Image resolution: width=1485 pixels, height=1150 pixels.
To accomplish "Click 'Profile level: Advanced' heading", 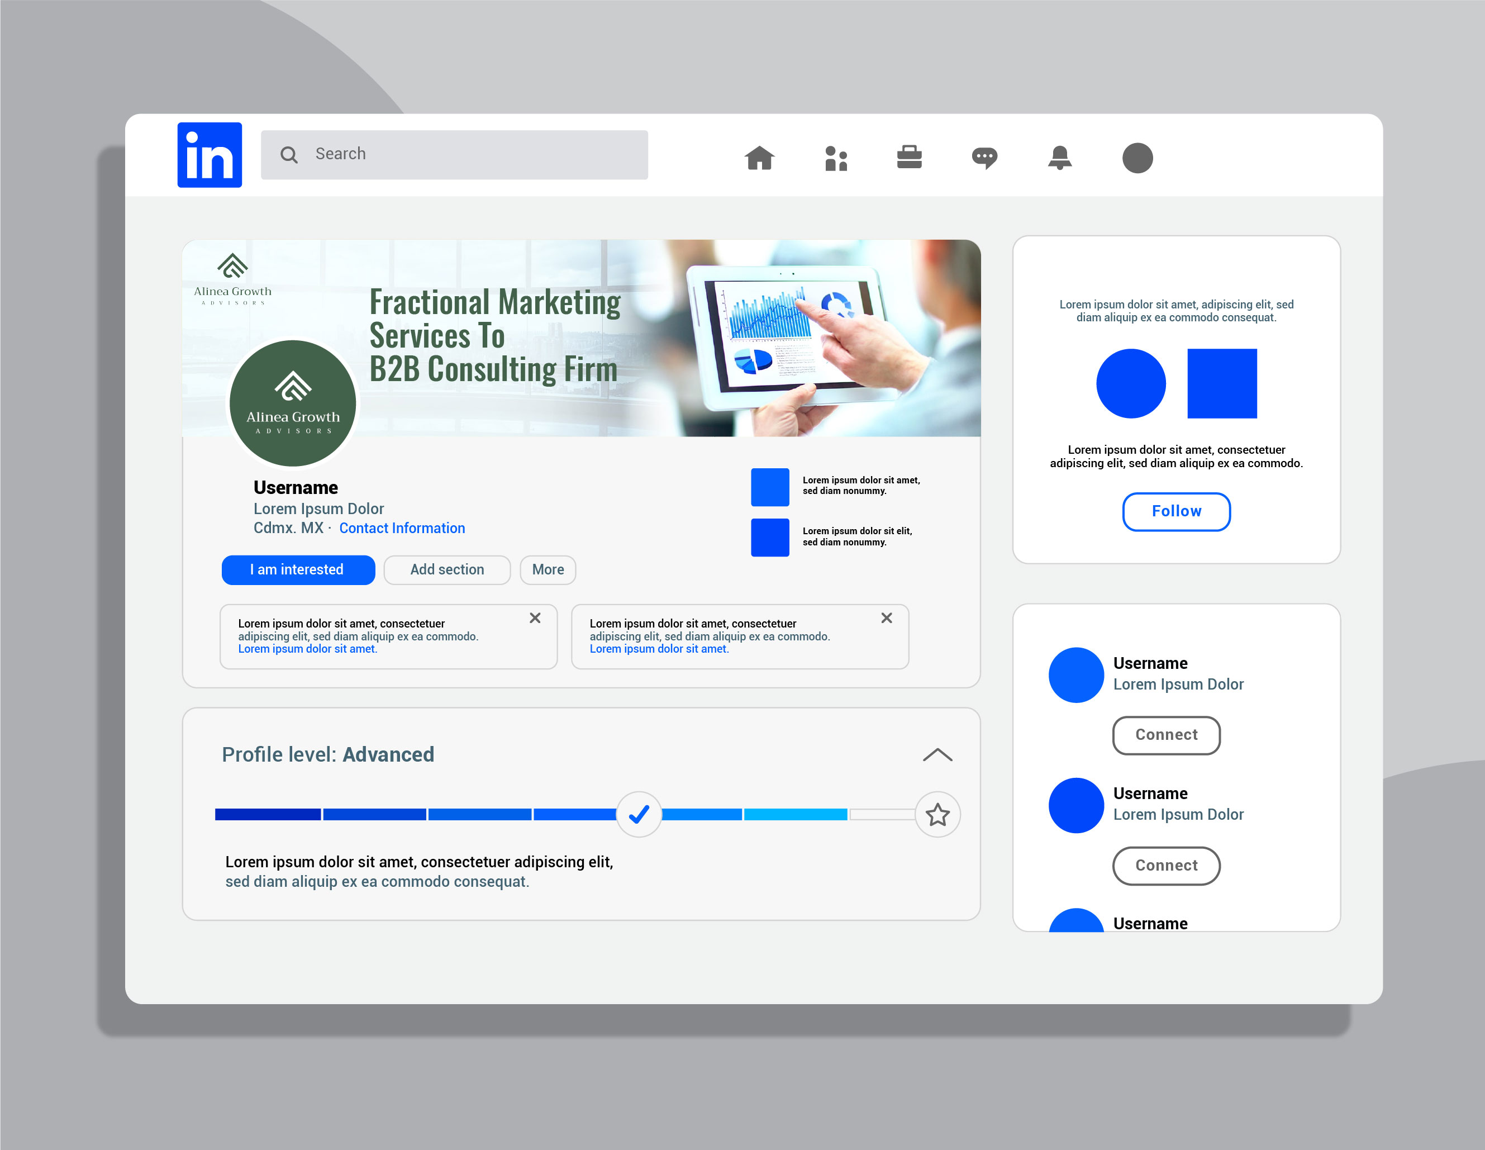I will click(x=328, y=754).
